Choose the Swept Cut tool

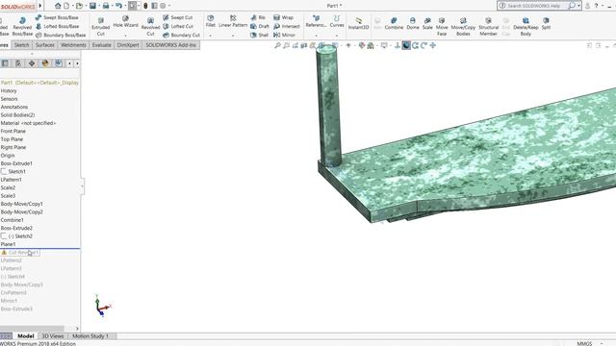tap(177, 17)
